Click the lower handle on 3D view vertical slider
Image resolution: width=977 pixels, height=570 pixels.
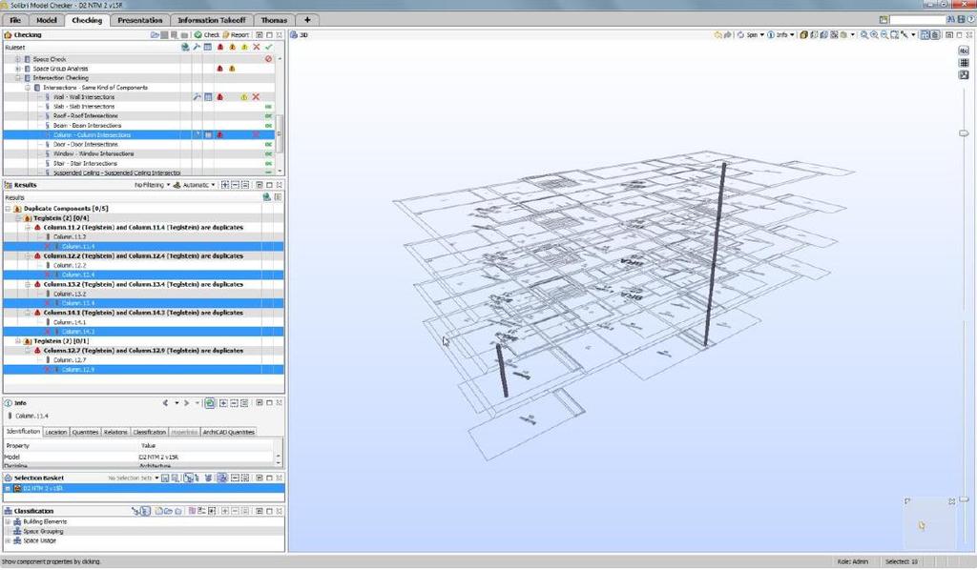[964, 499]
